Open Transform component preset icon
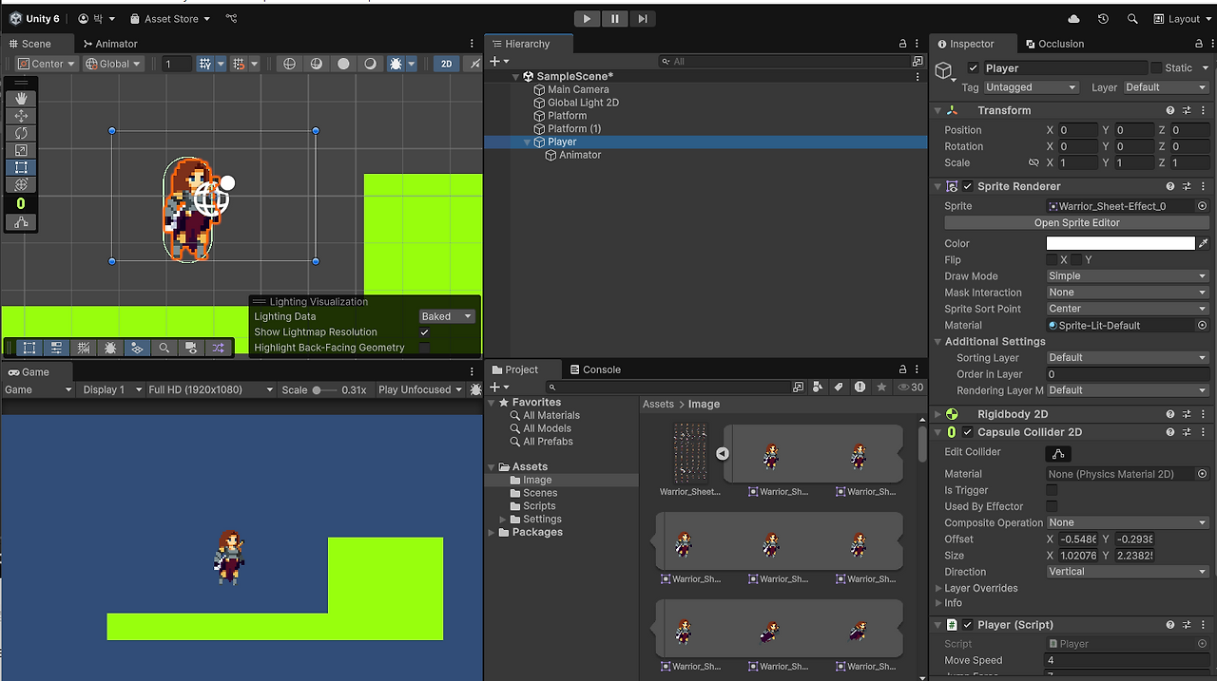 click(x=1187, y=110)
